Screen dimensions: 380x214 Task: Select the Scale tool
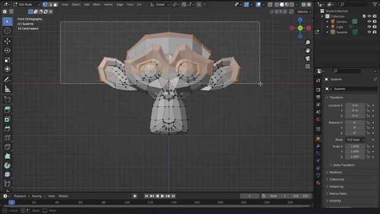(x=7, y=59)
